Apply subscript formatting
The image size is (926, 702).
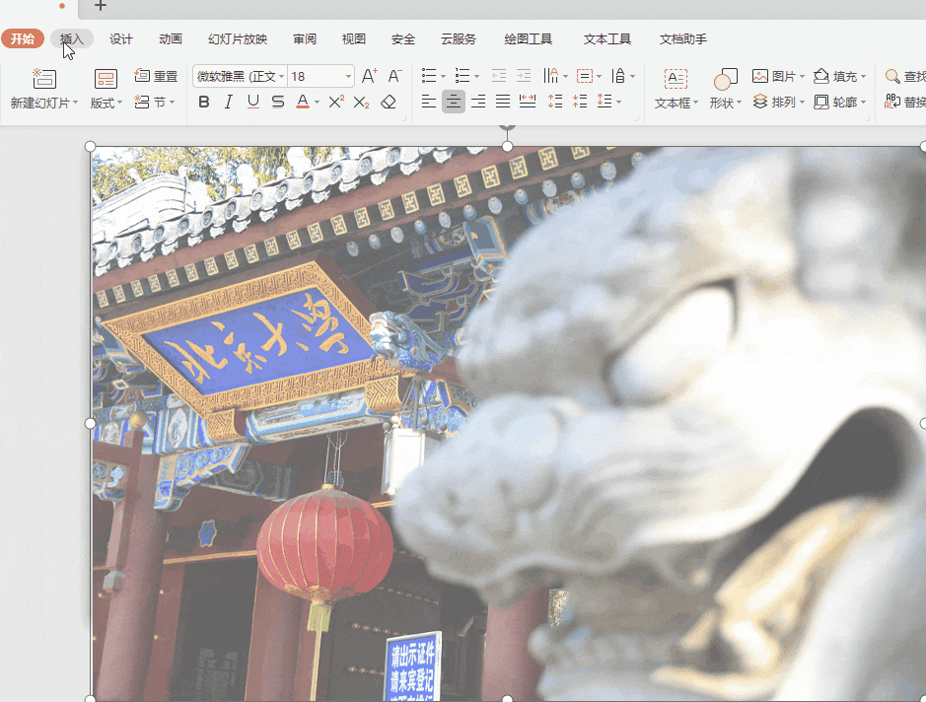tap(362, 102)
